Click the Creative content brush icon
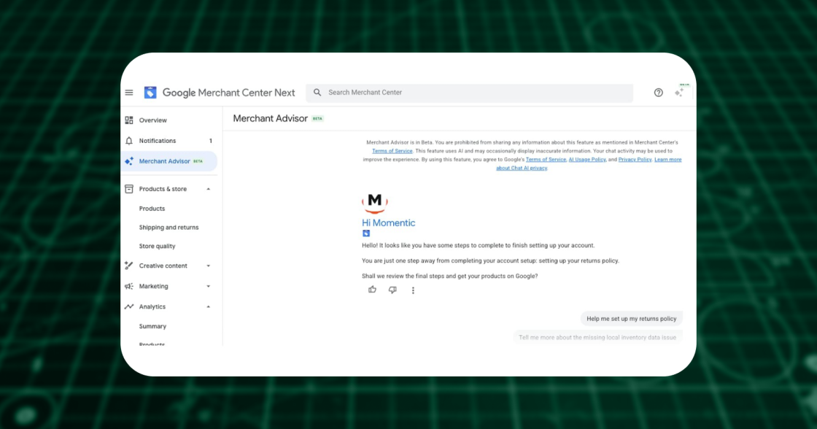Screen dimensions: 817x429 (x=128, y=266)
